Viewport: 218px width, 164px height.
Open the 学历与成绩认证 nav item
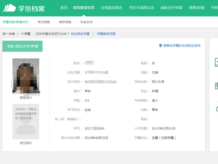click(141, 8)
